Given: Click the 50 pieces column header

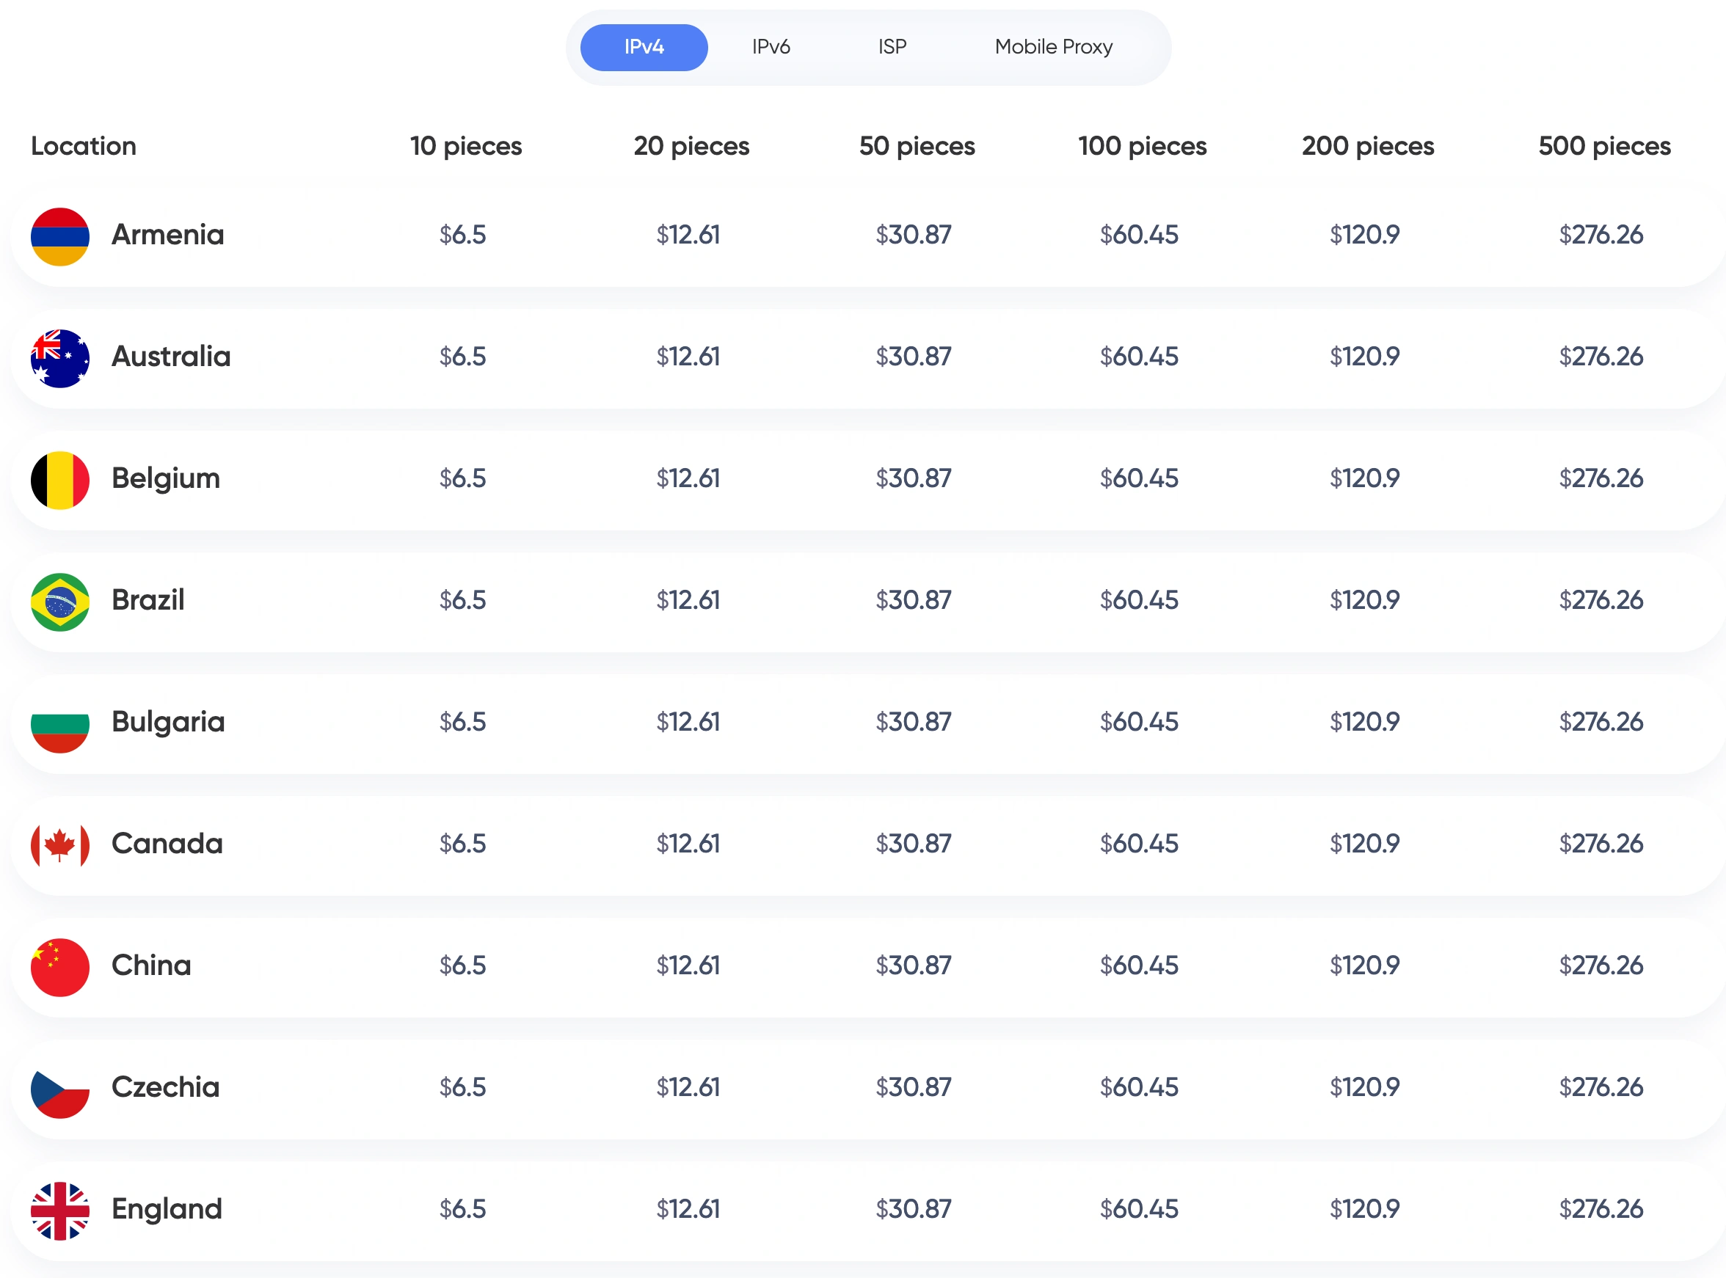Looking at the screenshot, I should [x=916, y=146].
